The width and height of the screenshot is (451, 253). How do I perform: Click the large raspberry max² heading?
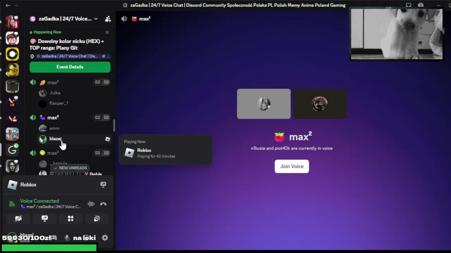point(293,137)
